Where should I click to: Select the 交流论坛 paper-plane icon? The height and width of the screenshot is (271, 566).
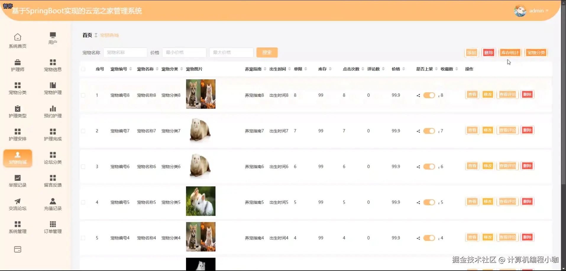[x=17, y=204]
